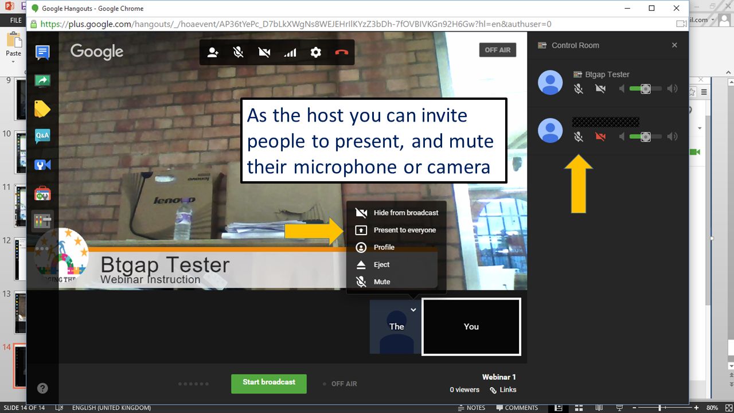Expand the dropdown arrow on 'The' thumbnail
This screenshot has height=413, width=734.
click(x=413, y=310)
